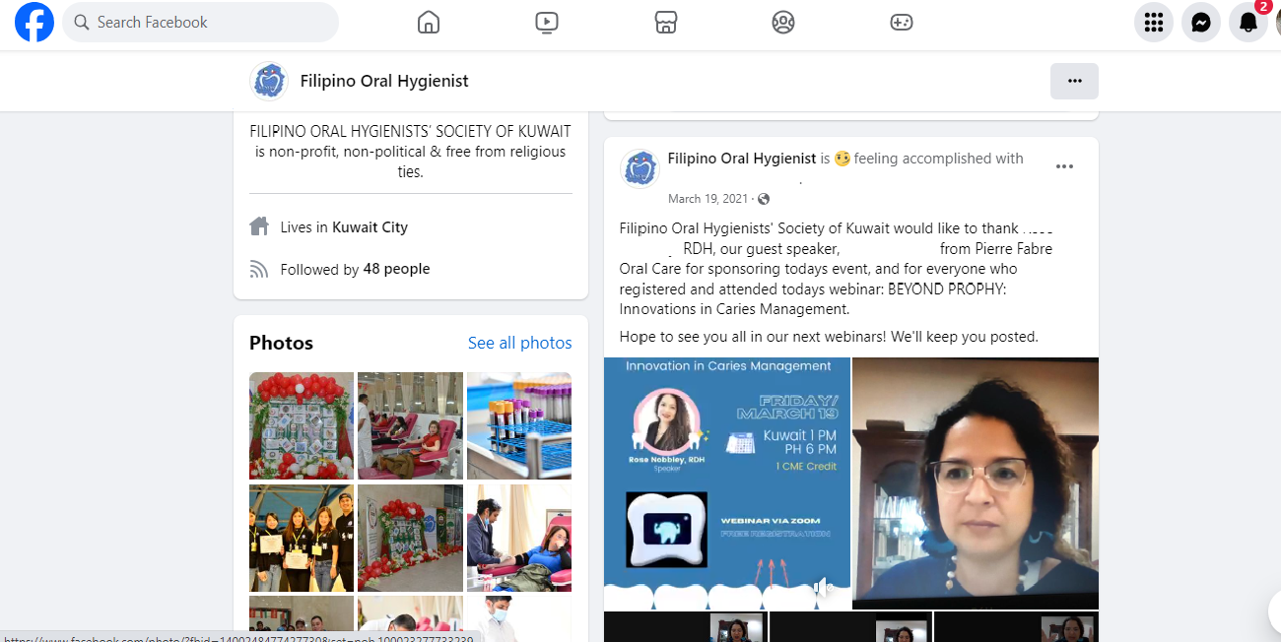This screenshot has height=642, width=1281.
Task: Click the Filipino Oral Hygienist header name
Action: pos(384,81)
